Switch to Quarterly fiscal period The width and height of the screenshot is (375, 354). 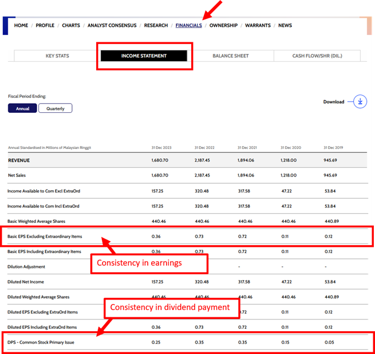click(56, 108)
